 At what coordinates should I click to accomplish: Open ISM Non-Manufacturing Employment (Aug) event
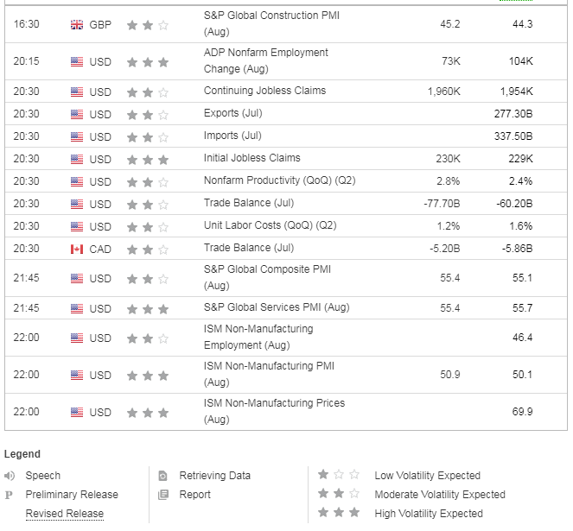click(258, 337)
